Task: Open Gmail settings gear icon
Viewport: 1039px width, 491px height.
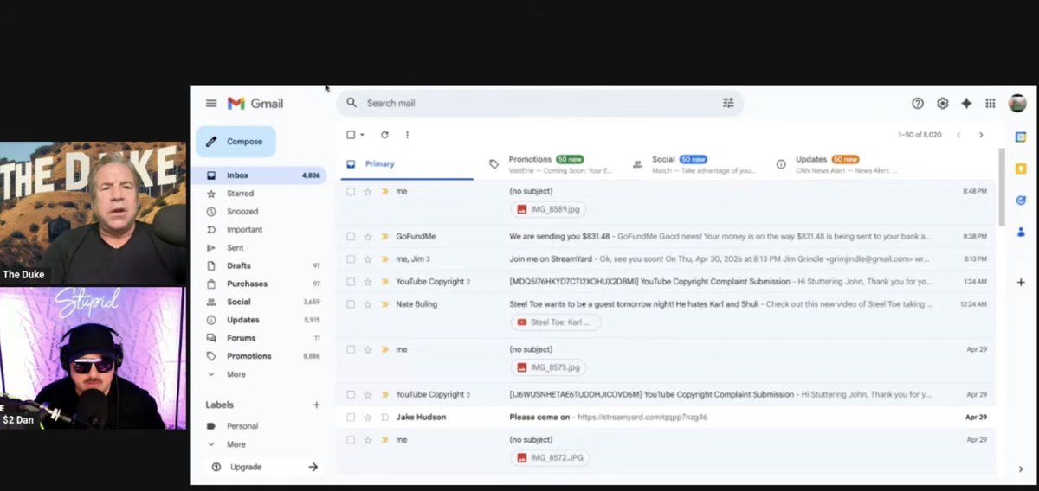Action: pyautogui.click(x=943, y=103)
